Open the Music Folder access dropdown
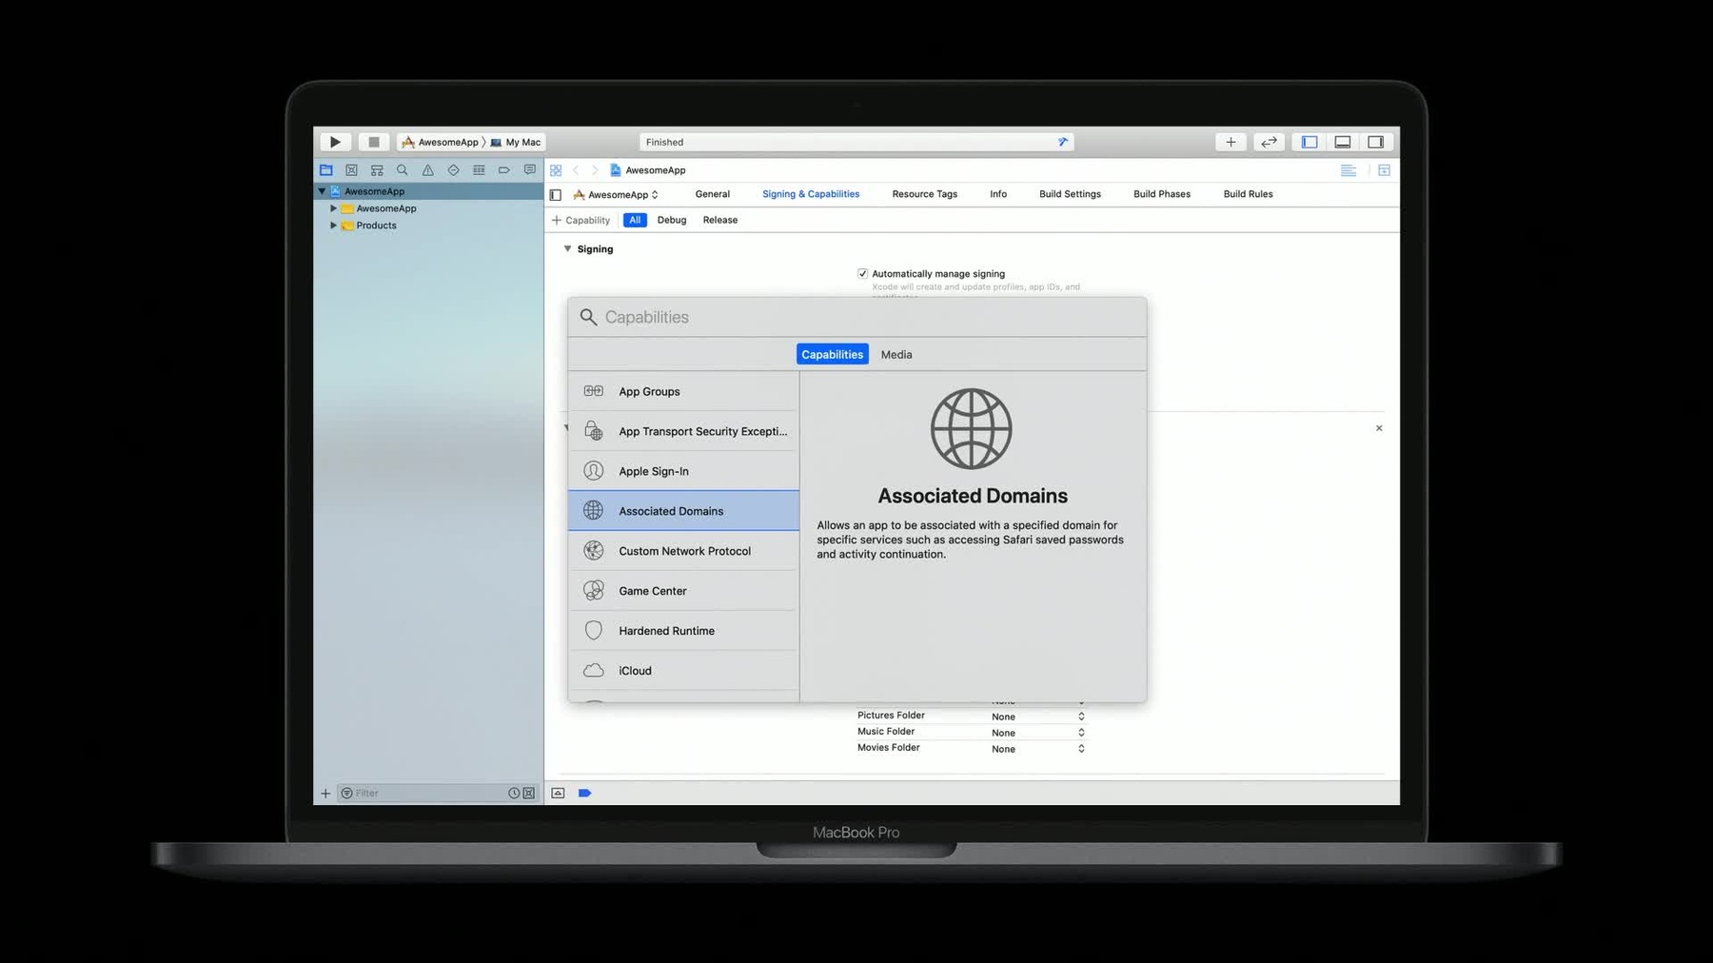 [x=1037, y=733]
